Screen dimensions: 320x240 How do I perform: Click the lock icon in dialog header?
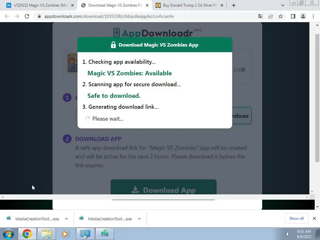(113, 45)
